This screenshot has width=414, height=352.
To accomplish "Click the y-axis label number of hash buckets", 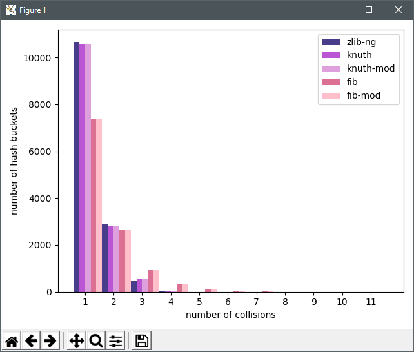I will click(x=14, y=161).
